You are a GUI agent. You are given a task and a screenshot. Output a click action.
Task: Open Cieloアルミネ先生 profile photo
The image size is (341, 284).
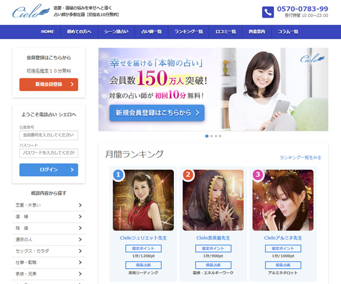(x=283, y=200)
